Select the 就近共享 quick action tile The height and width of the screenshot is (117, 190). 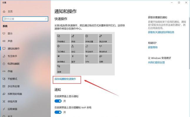pyautogui.click(x=105, y=39)
